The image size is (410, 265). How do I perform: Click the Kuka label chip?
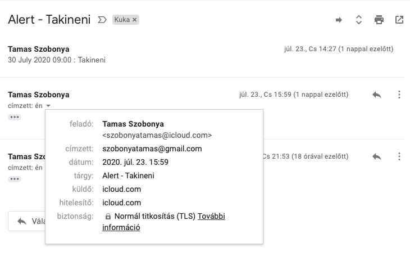pyautogui.click(x=122, y=20)
